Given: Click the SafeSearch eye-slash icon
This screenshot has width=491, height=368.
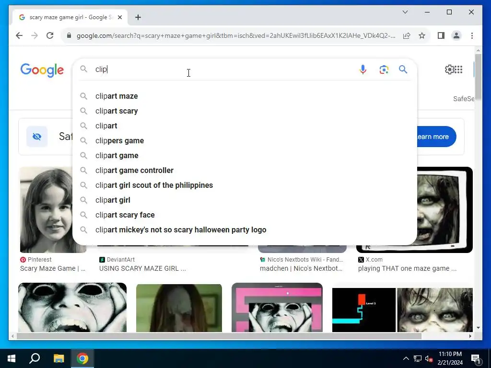Looking at the screenshot, I should [x=37, y=137].
